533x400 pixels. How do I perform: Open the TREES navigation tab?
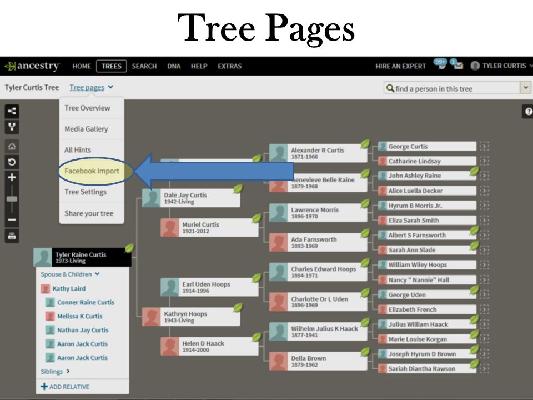tap(112, 66)
